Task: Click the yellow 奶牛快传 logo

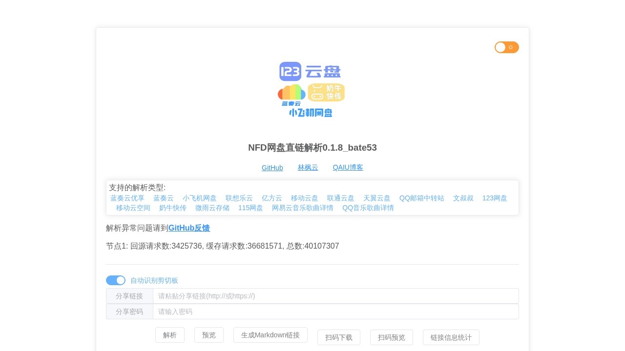Action: pos(326,92)
